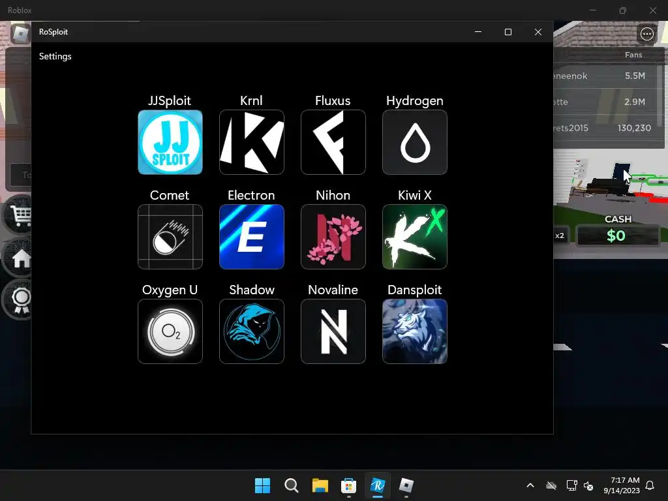Select the blue Electron icon
The height and width of the screenshot is (501, 668).
(x=251, y=237)
